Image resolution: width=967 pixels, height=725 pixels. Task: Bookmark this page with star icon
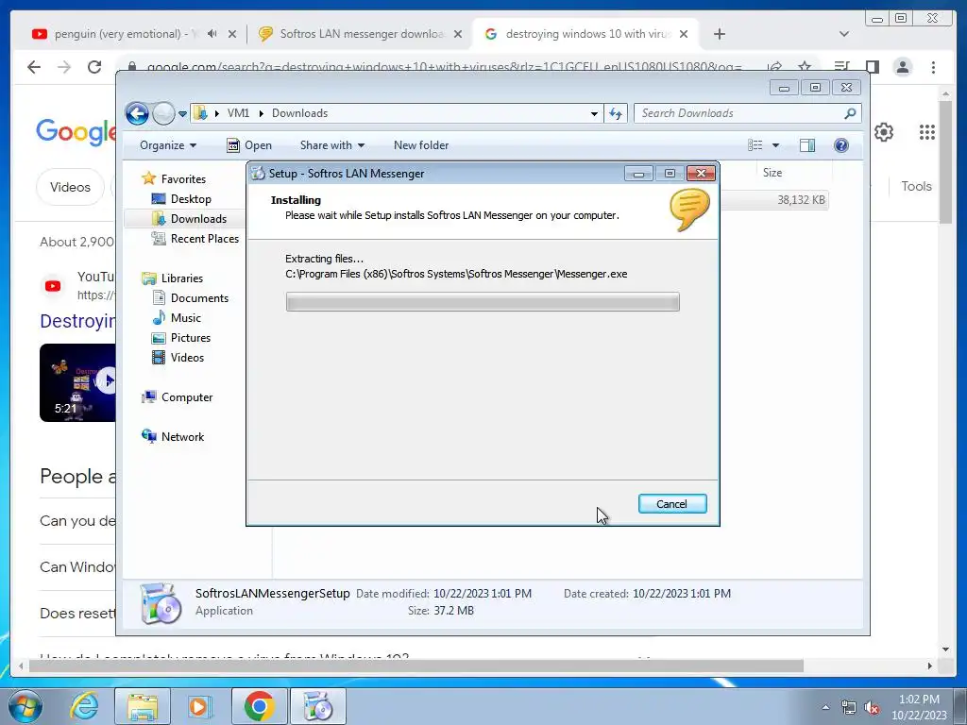(805, 67)
